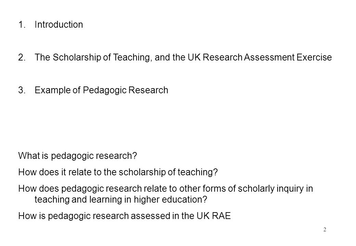Click the 'Introduction' list item
The height and width of the screenshot is (246, 356).
point(59,25)
